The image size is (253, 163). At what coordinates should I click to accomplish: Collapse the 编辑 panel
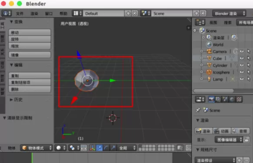pyautogui.click(x=11, y=65)
